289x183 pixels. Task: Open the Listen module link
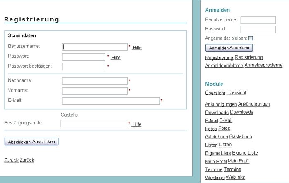(218, 145)
